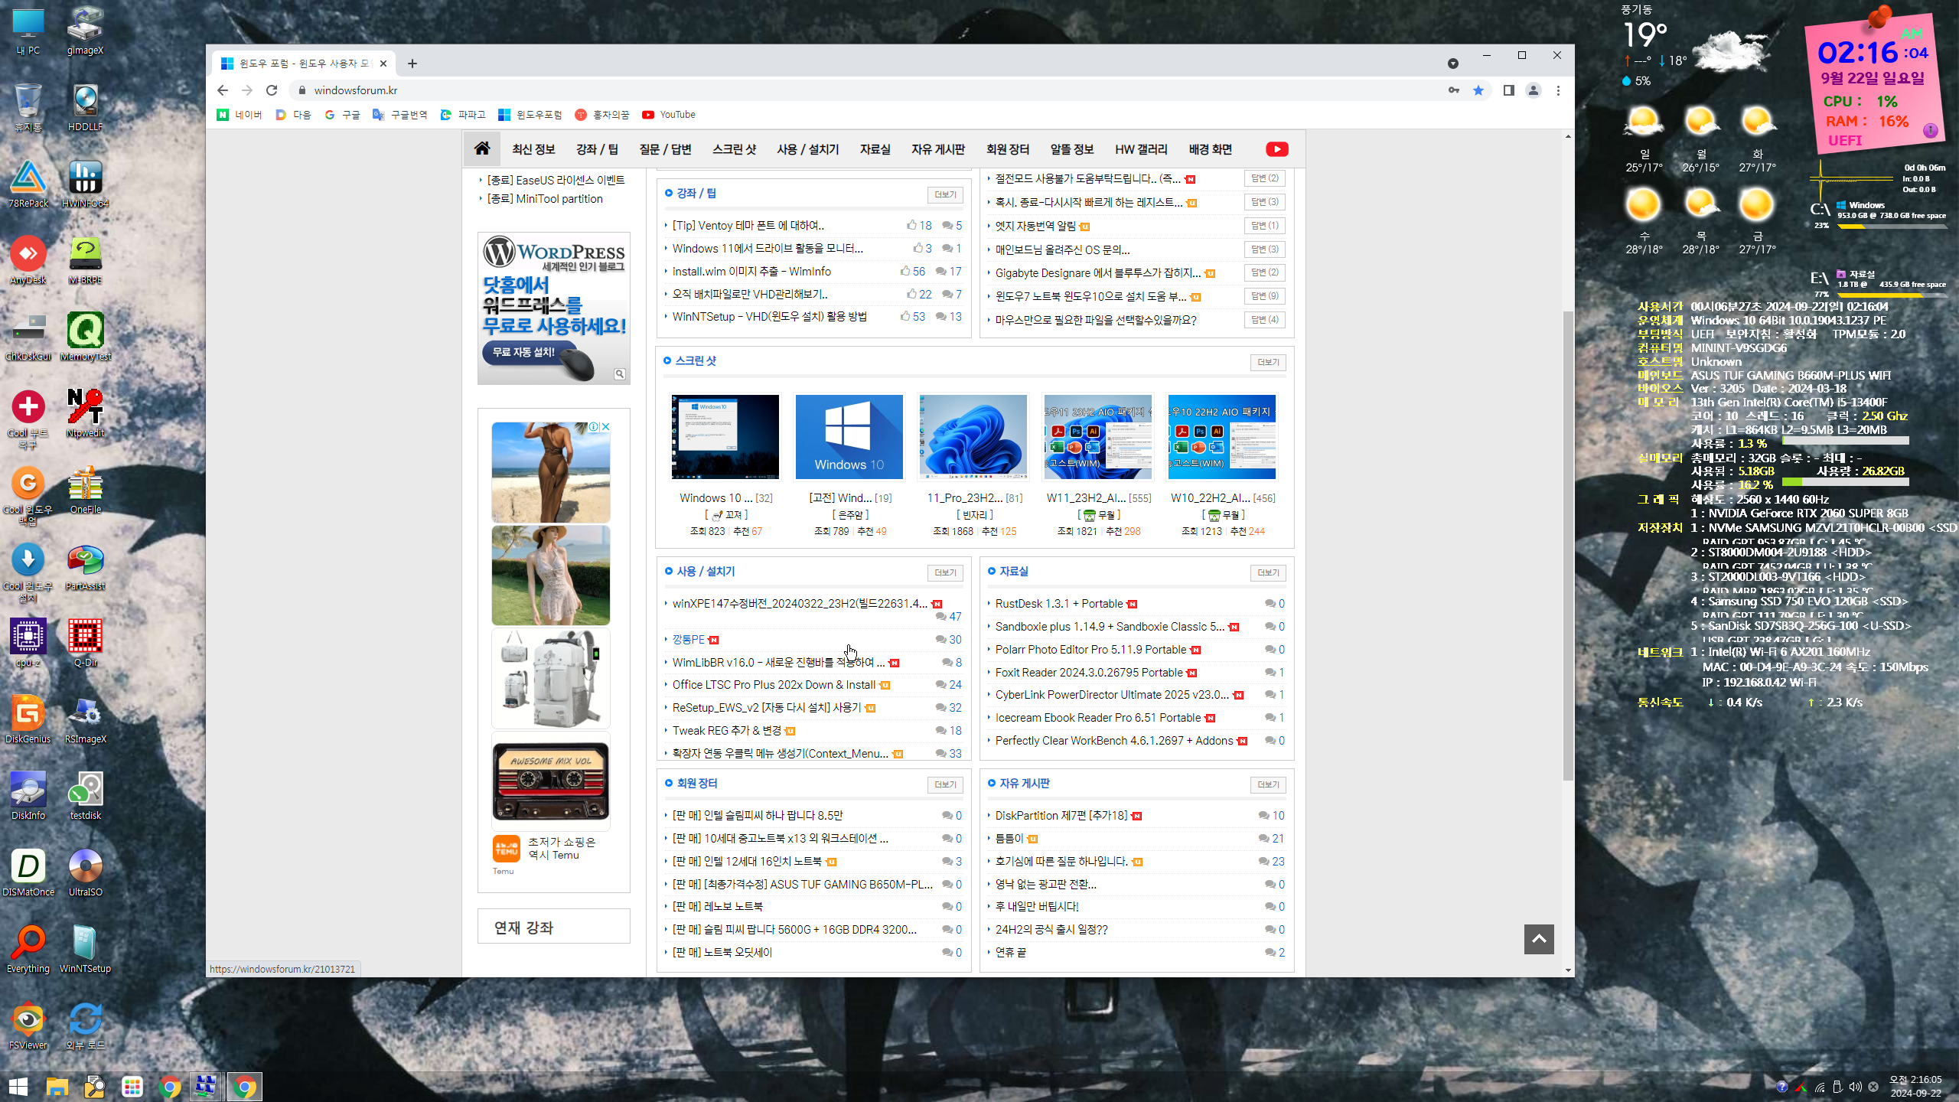Reload the page in Chrome
The image size is (1959, 1102).
[x=272, y=90]
